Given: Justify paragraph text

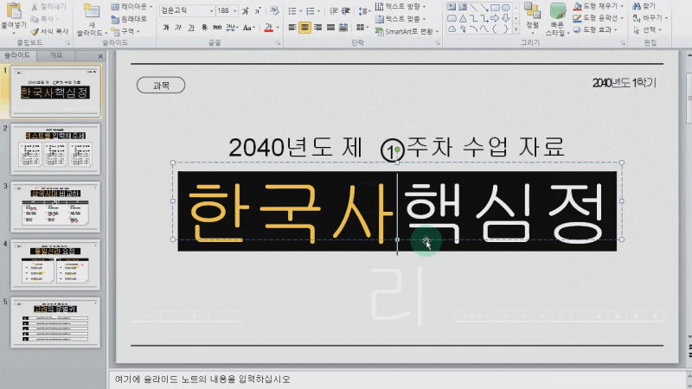Looking at the screenshot, I should pos(330,28).
